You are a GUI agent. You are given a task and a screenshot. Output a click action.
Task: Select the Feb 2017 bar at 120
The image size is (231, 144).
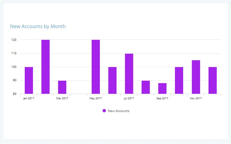pyautogui.click(x=46, y=67)
